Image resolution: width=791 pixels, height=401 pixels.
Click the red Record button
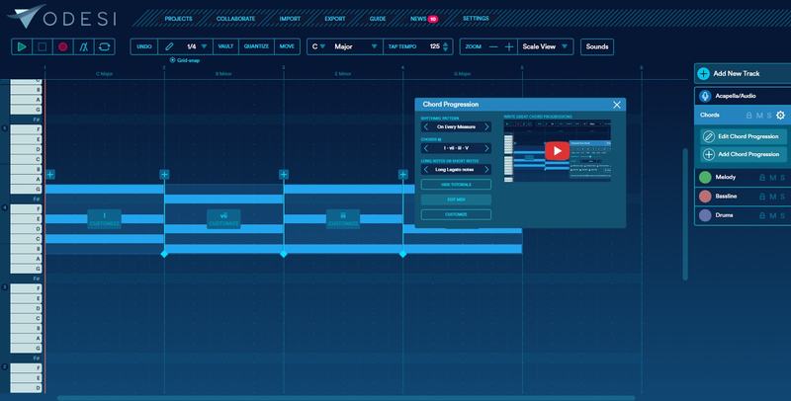pos(63,46)
